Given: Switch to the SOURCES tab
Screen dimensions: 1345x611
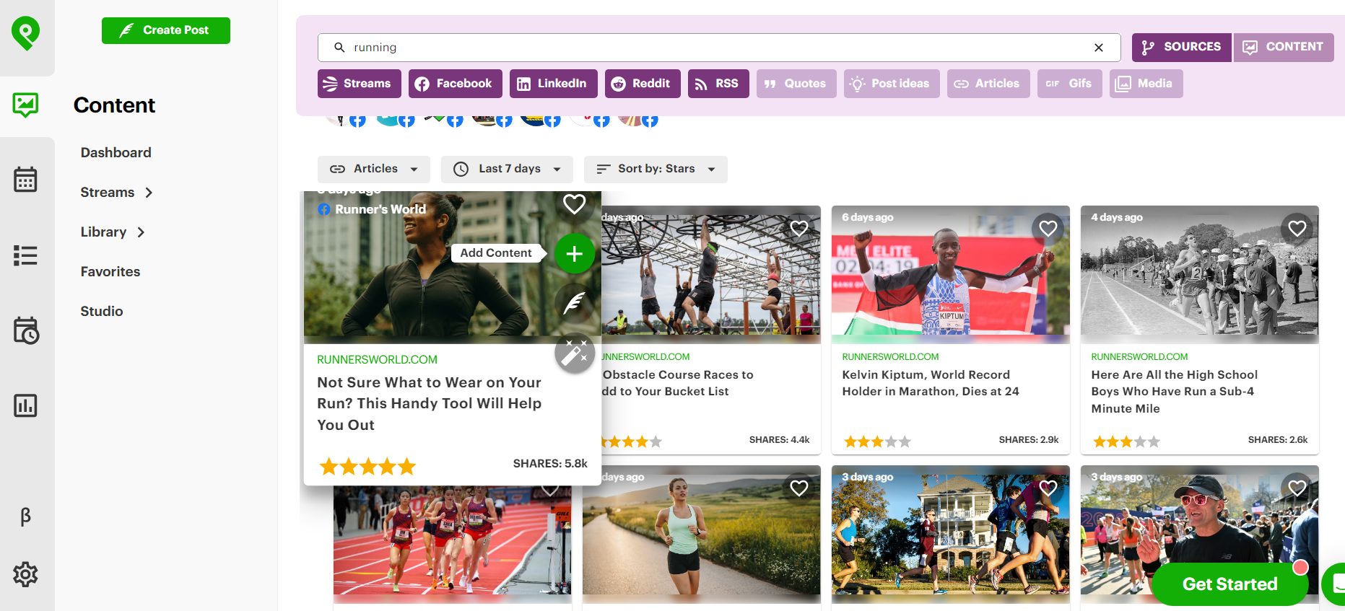Looking at the screenshot, I should (x=1181, y=47).
